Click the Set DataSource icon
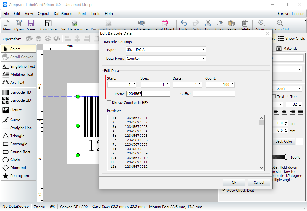The width and height of the screenshot is (307, 211). (x=74, y=23)
